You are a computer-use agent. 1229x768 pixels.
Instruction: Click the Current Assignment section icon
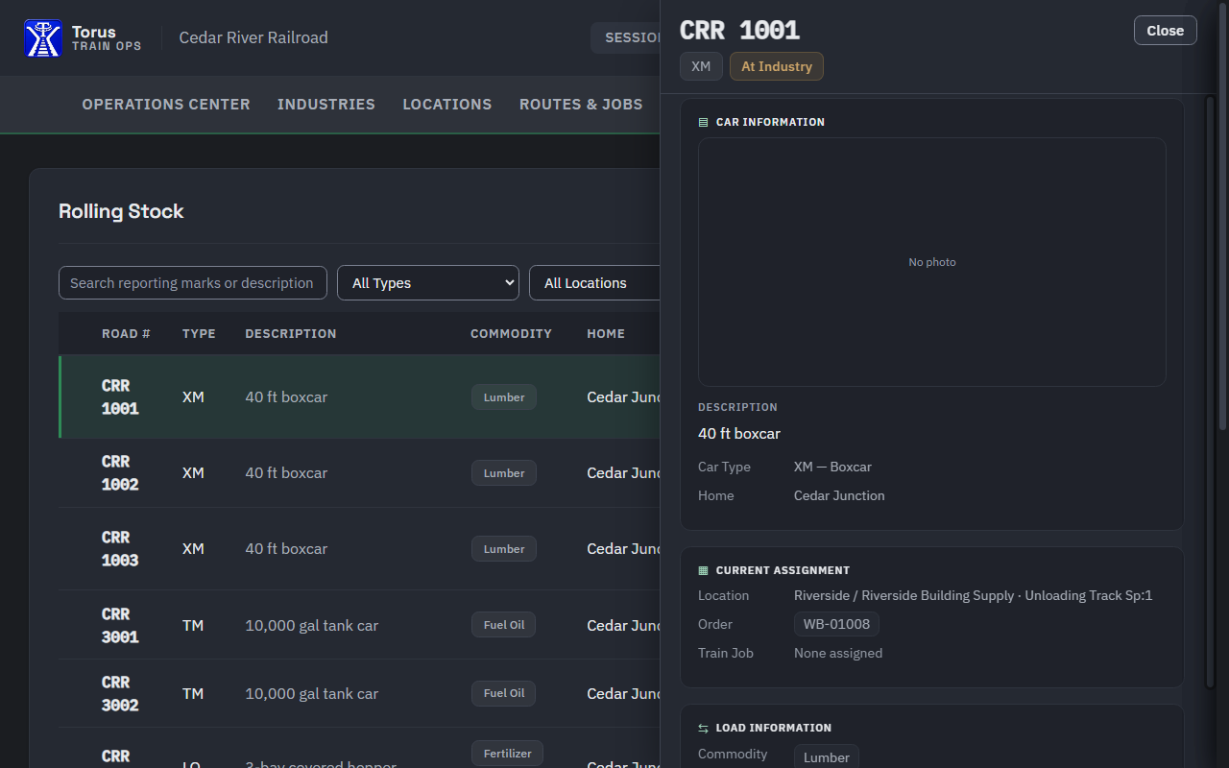[703, 570]
